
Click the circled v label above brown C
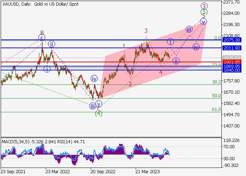99,104
